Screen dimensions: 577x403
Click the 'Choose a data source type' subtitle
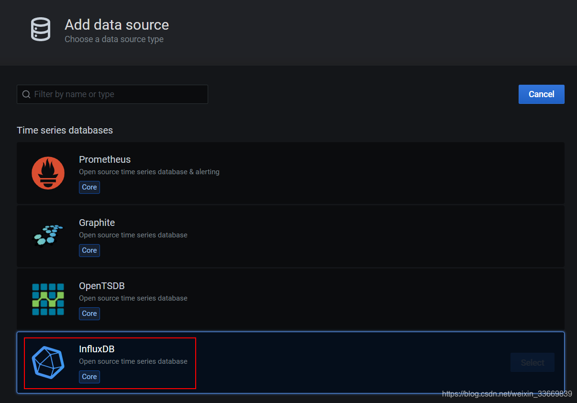pos(114,39)
